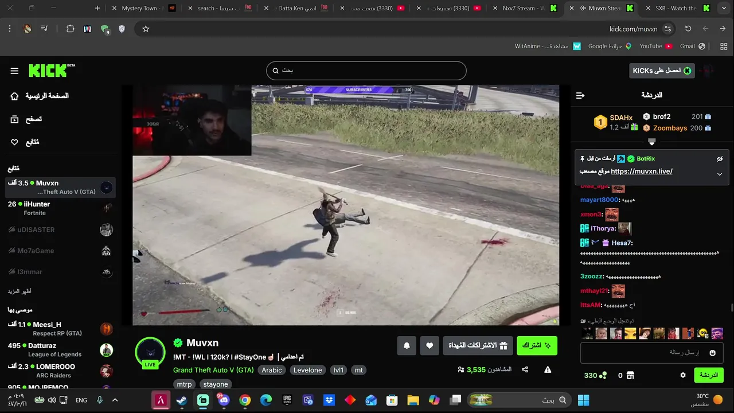
Task: Click the green subscribe button
Action: tap(537, 345)
